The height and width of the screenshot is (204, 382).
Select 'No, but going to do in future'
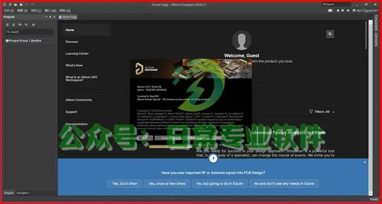220,184
